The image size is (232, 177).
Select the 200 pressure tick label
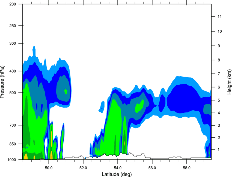(x=13, y=4)
